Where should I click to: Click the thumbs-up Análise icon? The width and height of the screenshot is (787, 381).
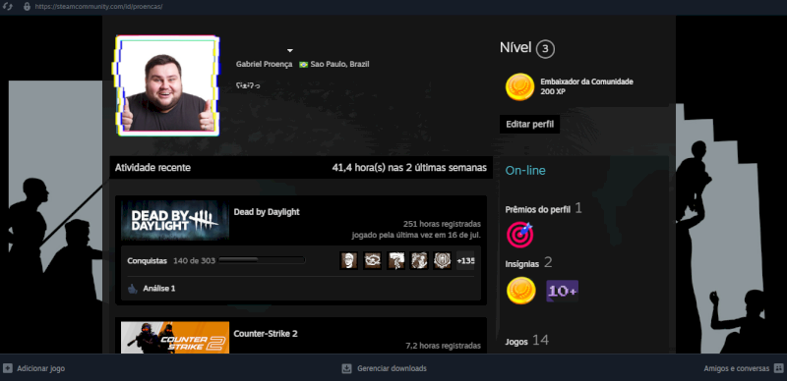click(x=133, y=289)
